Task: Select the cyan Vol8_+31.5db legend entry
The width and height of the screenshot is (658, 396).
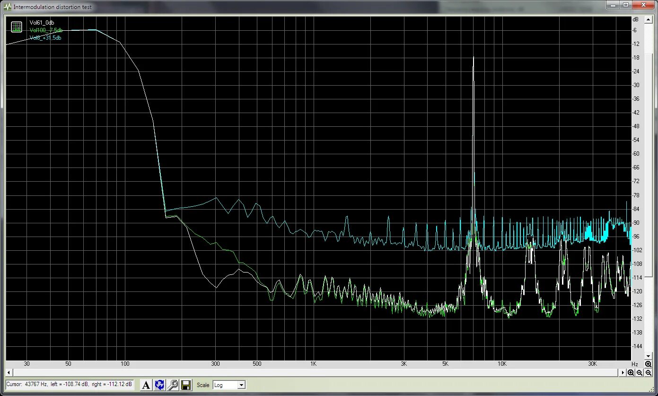Action: pyautogui.click(x=45, y=38)
